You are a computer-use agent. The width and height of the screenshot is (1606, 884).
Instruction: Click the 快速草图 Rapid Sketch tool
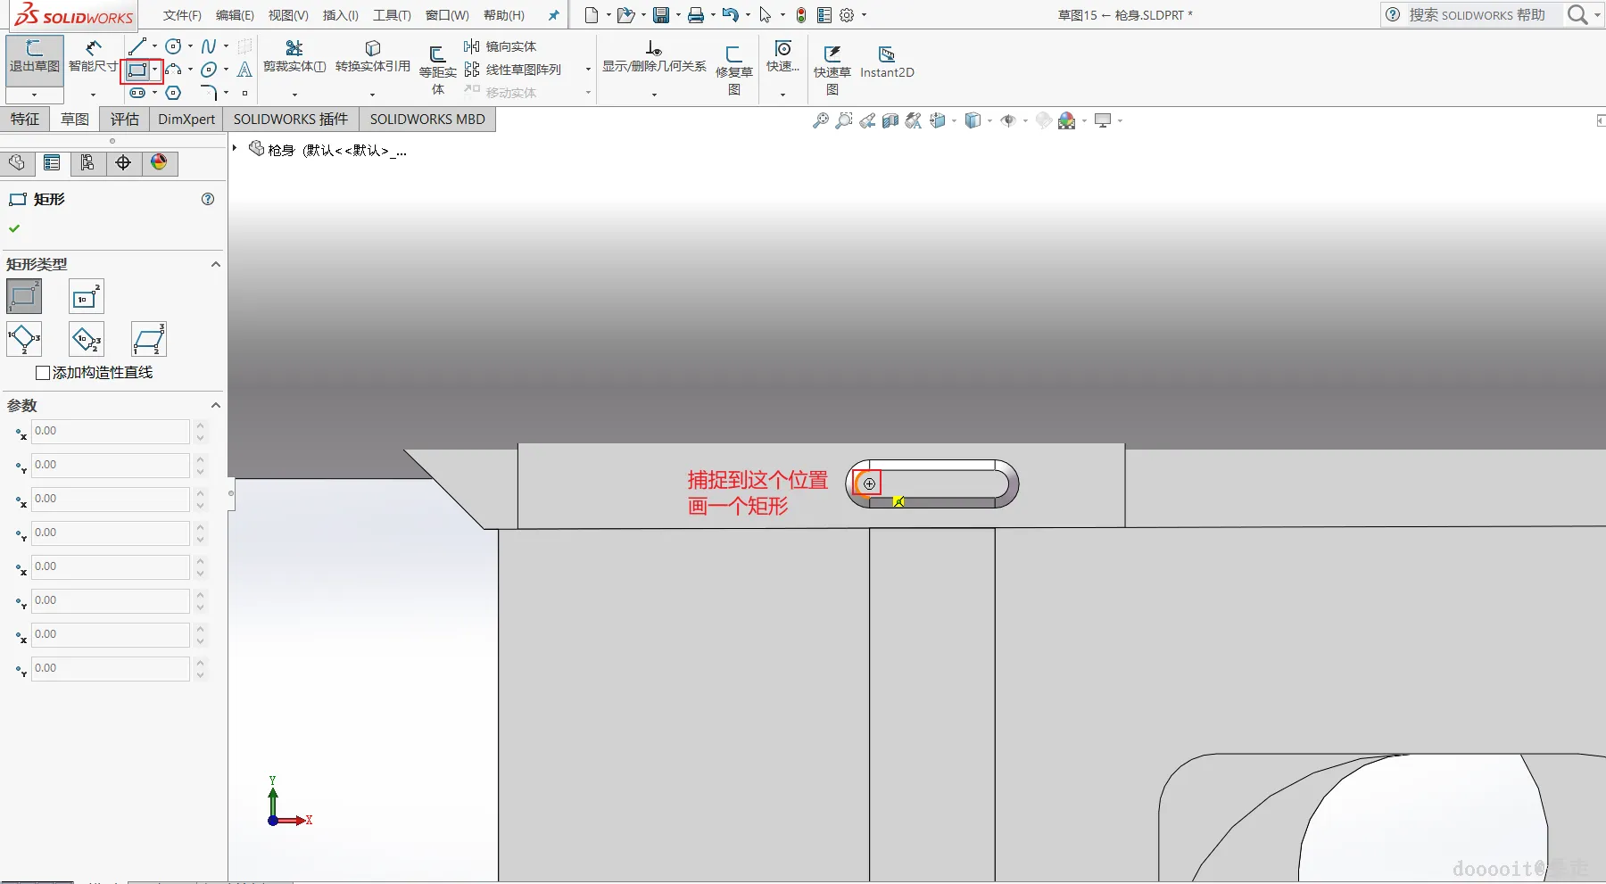pos(832,70)
